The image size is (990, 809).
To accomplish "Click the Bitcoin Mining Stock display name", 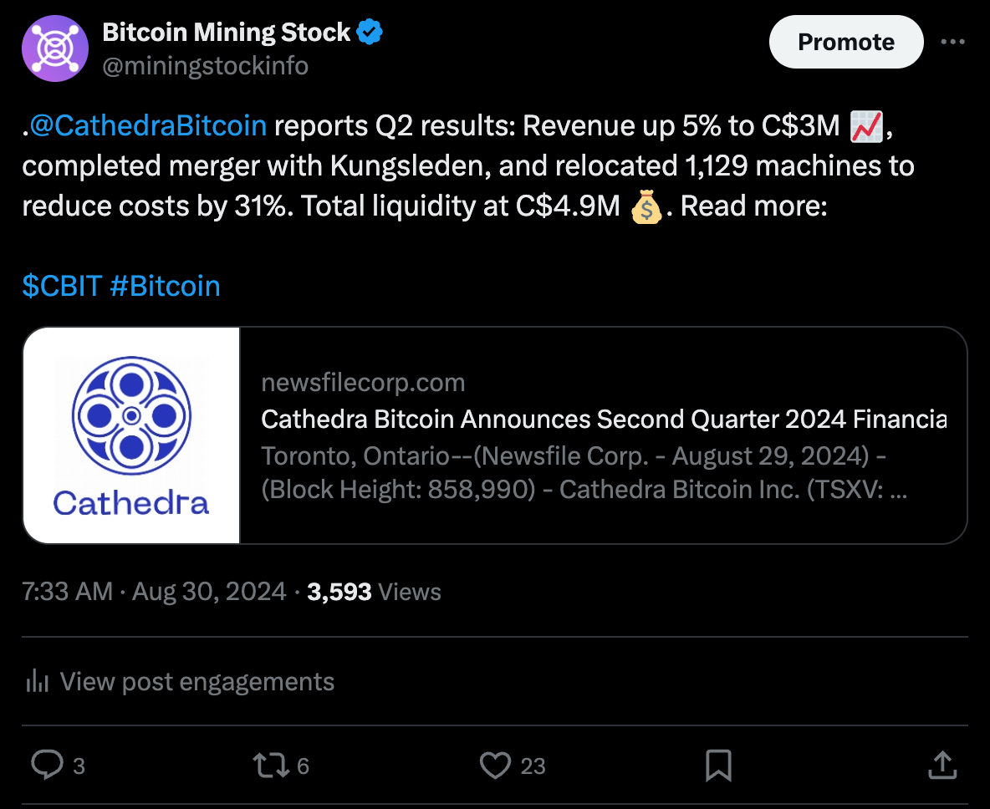I will [226, 33].
